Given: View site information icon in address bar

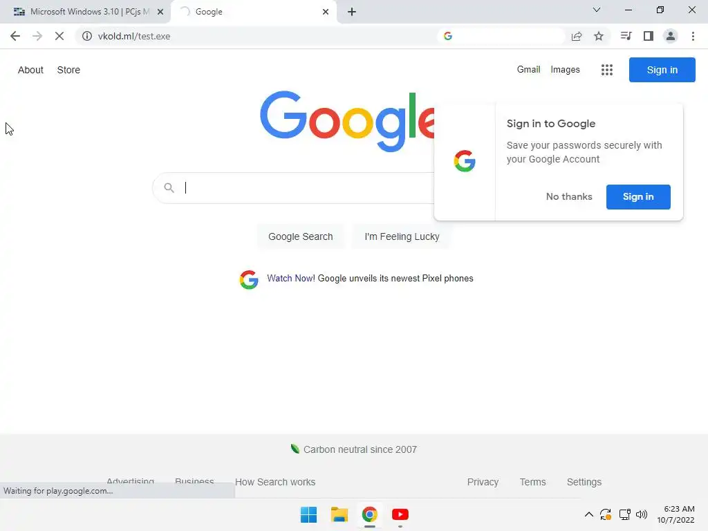Looking at the screenshot, I should (87, 36).
